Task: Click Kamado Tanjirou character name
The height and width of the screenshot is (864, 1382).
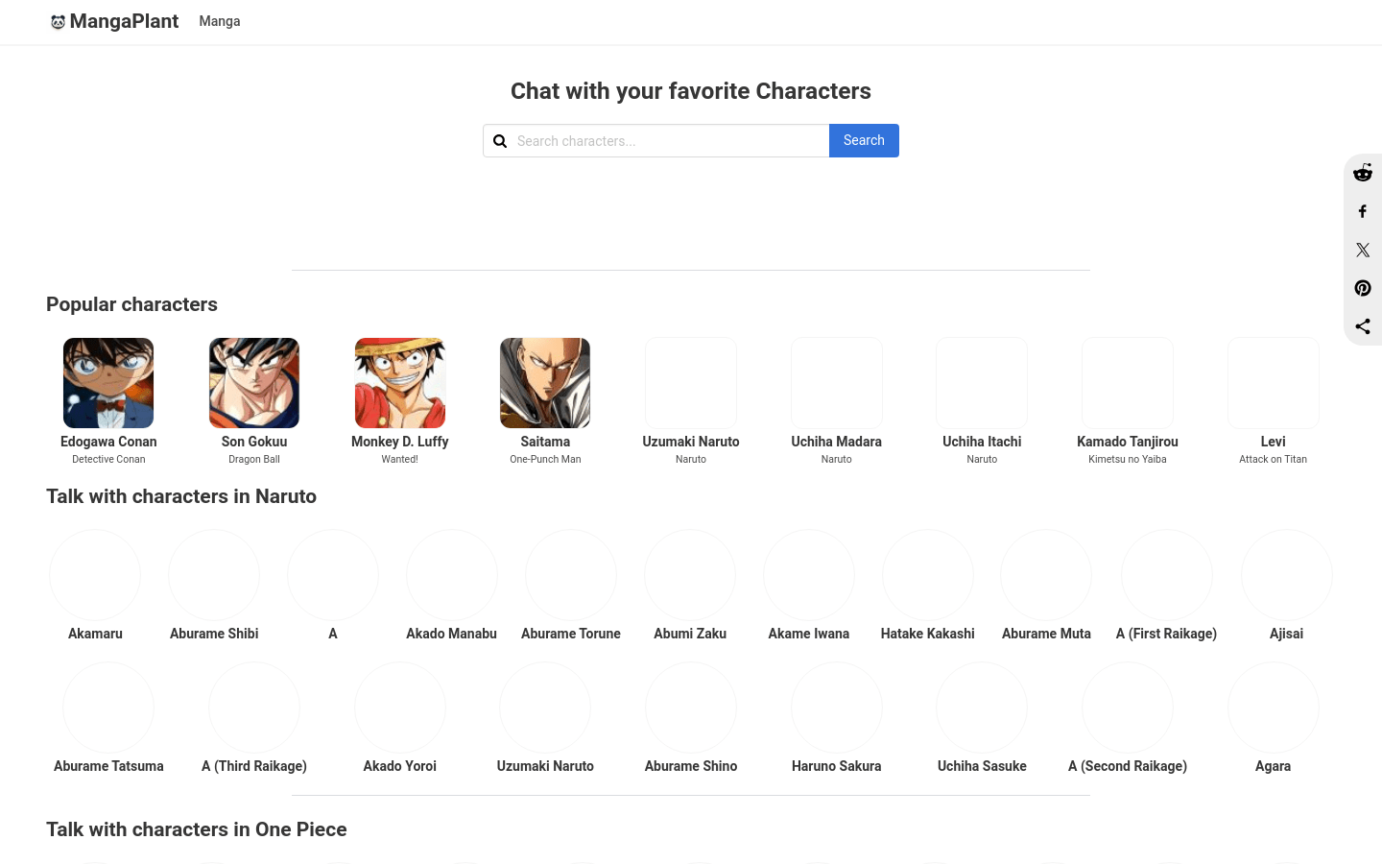Action: pyautogui.click(x=1128, y=442)
